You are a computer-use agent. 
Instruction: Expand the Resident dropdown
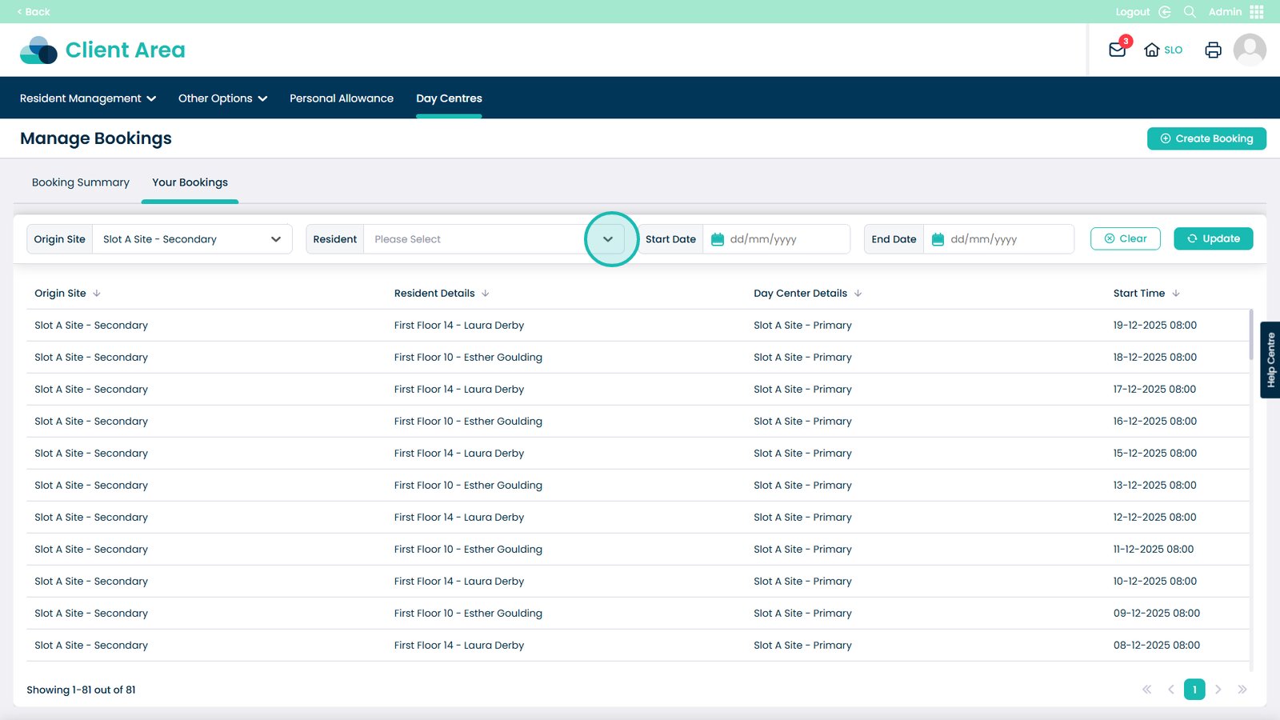point(608,239)
